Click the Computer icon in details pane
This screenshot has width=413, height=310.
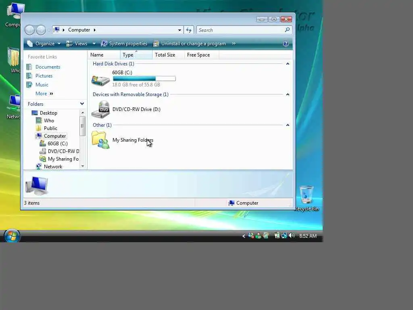pos(37,185)
